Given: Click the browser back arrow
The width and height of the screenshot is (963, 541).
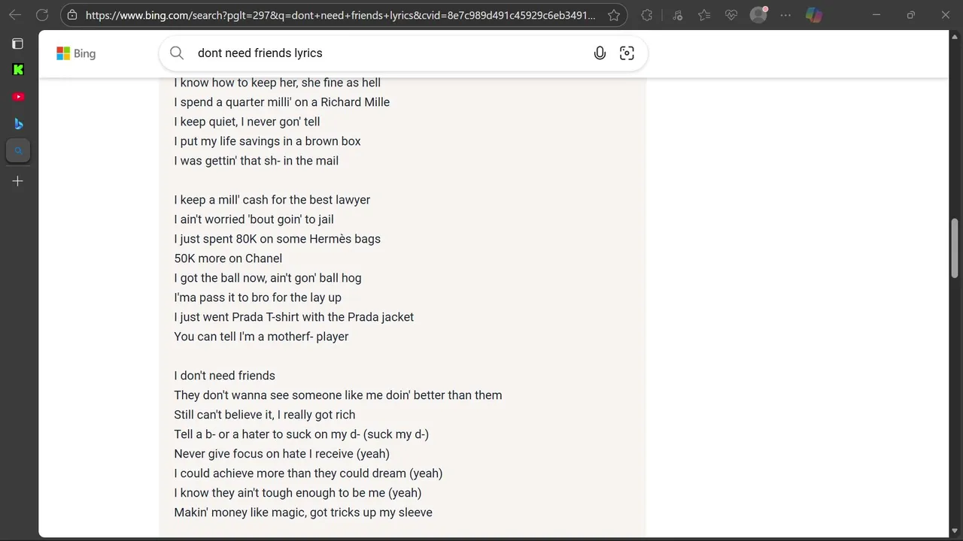Looking at the screenshot, I should [15, 15].
